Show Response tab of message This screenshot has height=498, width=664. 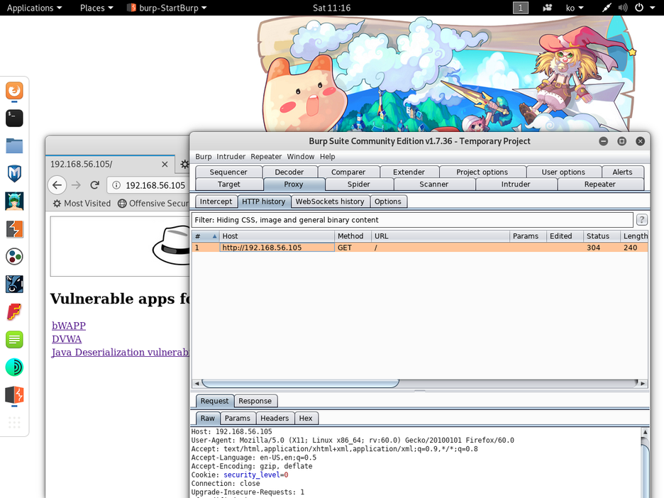[255, 401]
